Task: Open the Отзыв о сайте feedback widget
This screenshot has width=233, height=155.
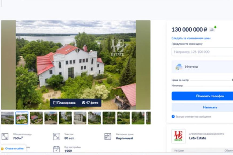Action: tap(13, 149)
